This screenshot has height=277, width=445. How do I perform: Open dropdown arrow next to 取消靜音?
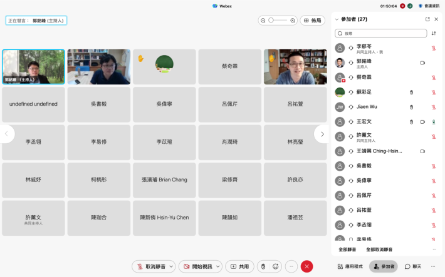click(x=171, y=266)
